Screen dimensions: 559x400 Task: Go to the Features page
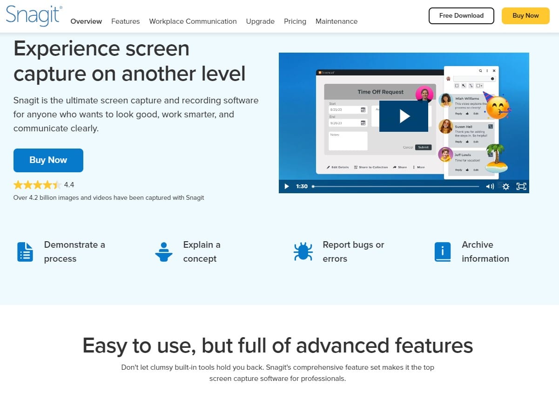coord(126,21)
